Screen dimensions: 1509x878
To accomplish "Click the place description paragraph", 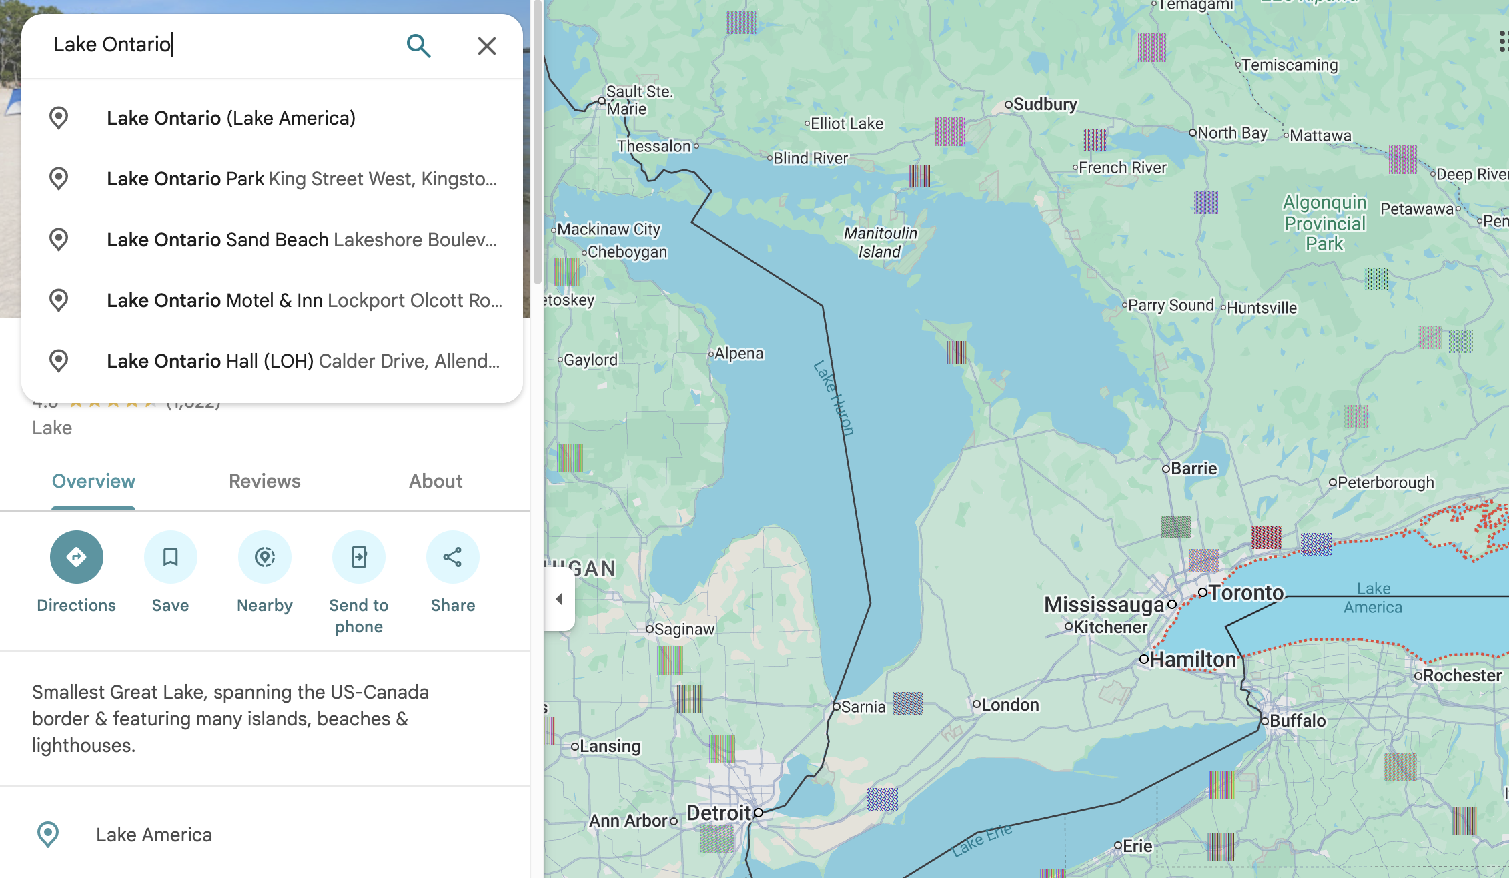I will coord(231,719).
